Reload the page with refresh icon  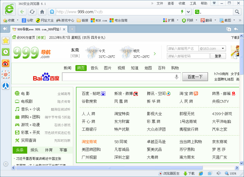[x=32, y=12]
